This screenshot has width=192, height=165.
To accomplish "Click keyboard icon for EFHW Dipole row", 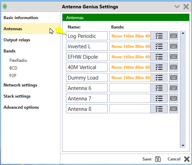I will [x=174, y=57].
